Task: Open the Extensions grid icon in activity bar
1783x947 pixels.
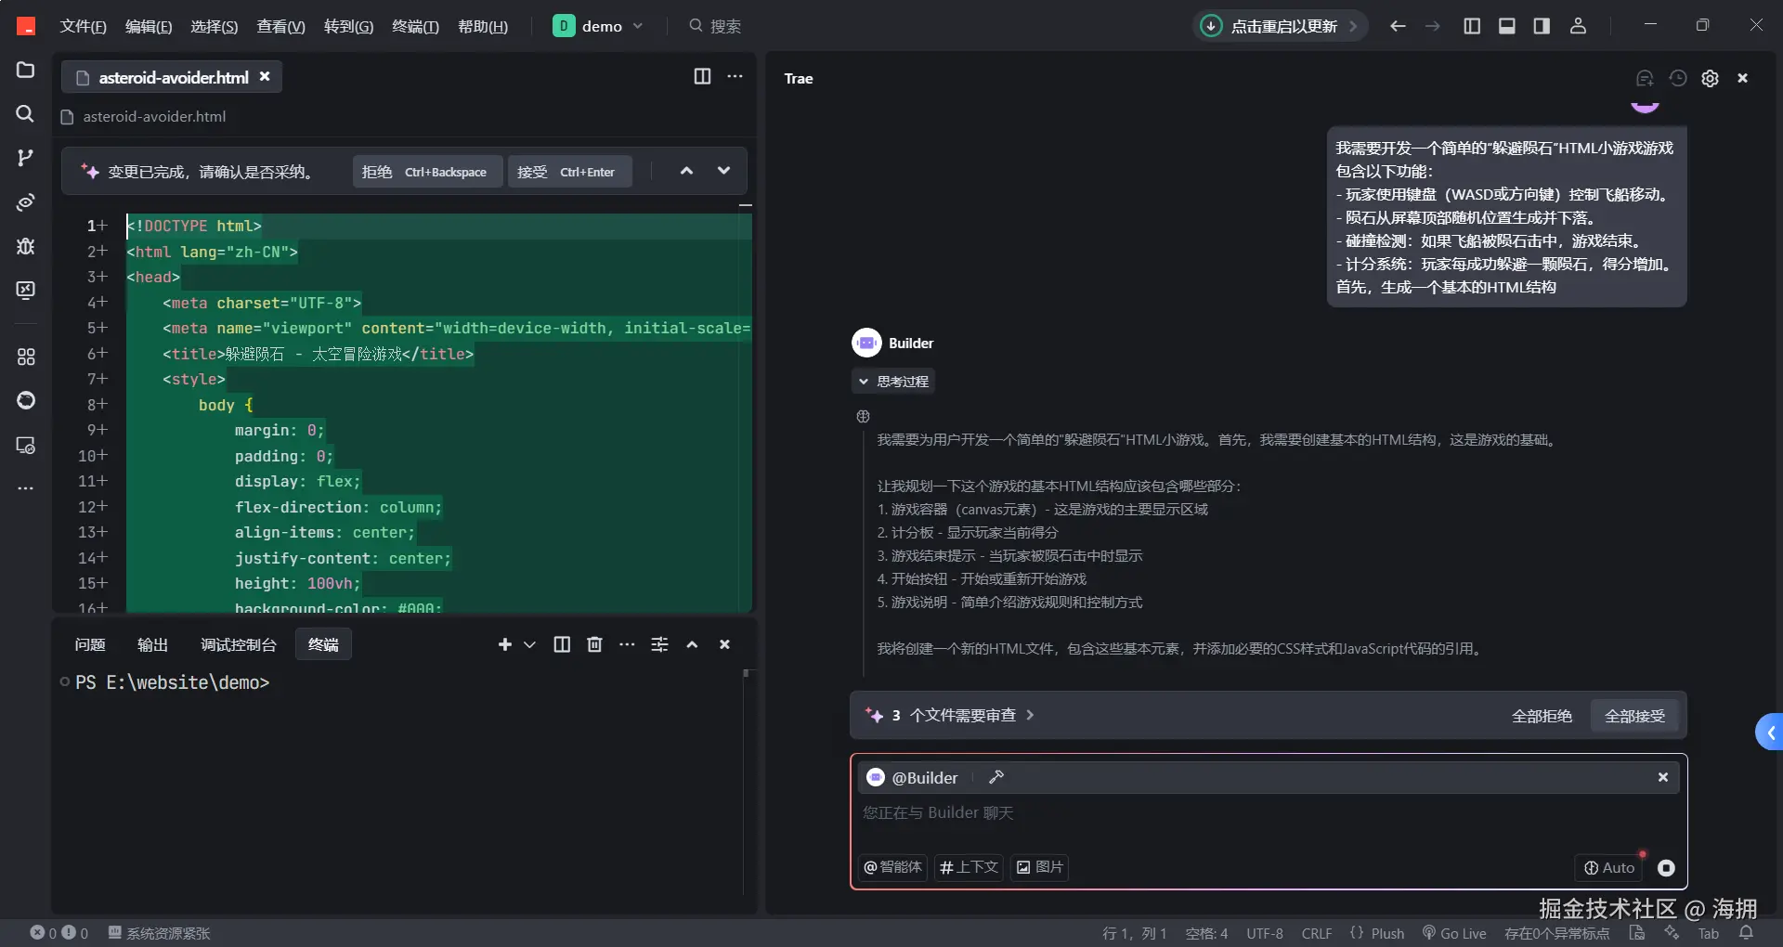Action: (25, 357)
